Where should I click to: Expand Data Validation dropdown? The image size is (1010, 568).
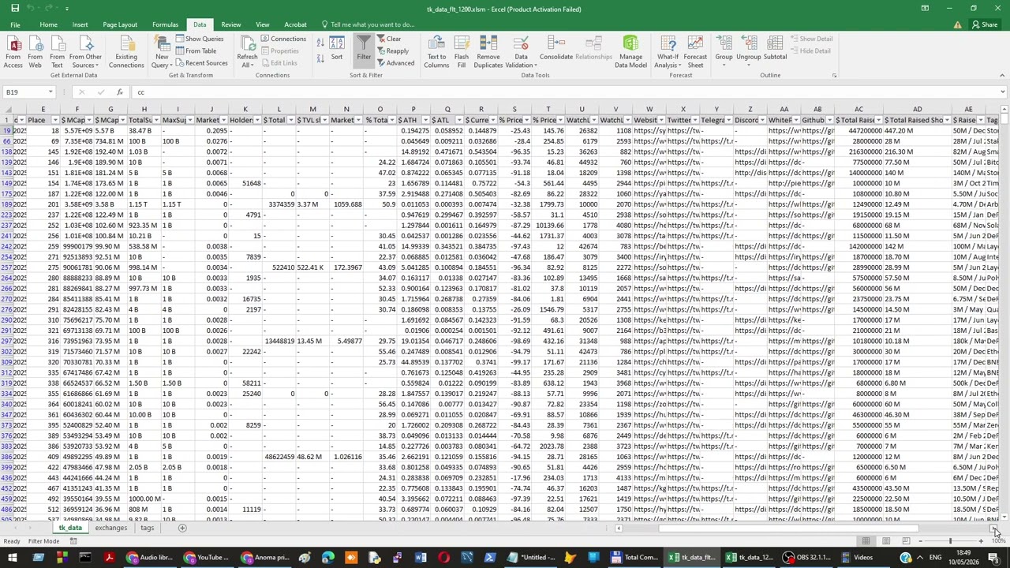(521, 61)
